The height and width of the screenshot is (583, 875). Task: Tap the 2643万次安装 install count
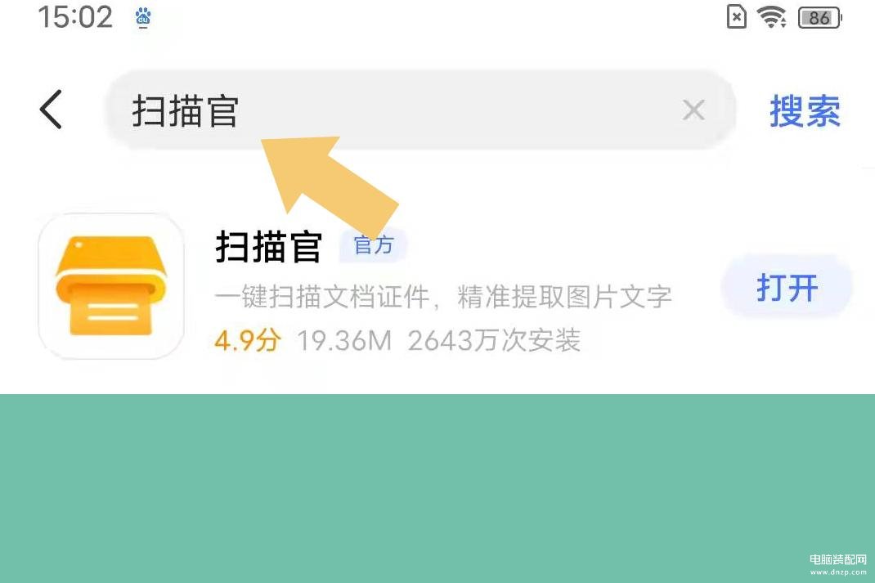click(495, 340)
